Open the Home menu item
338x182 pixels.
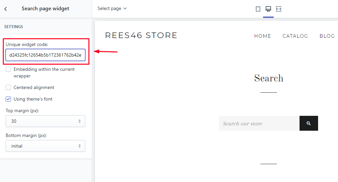click(262, 36)
